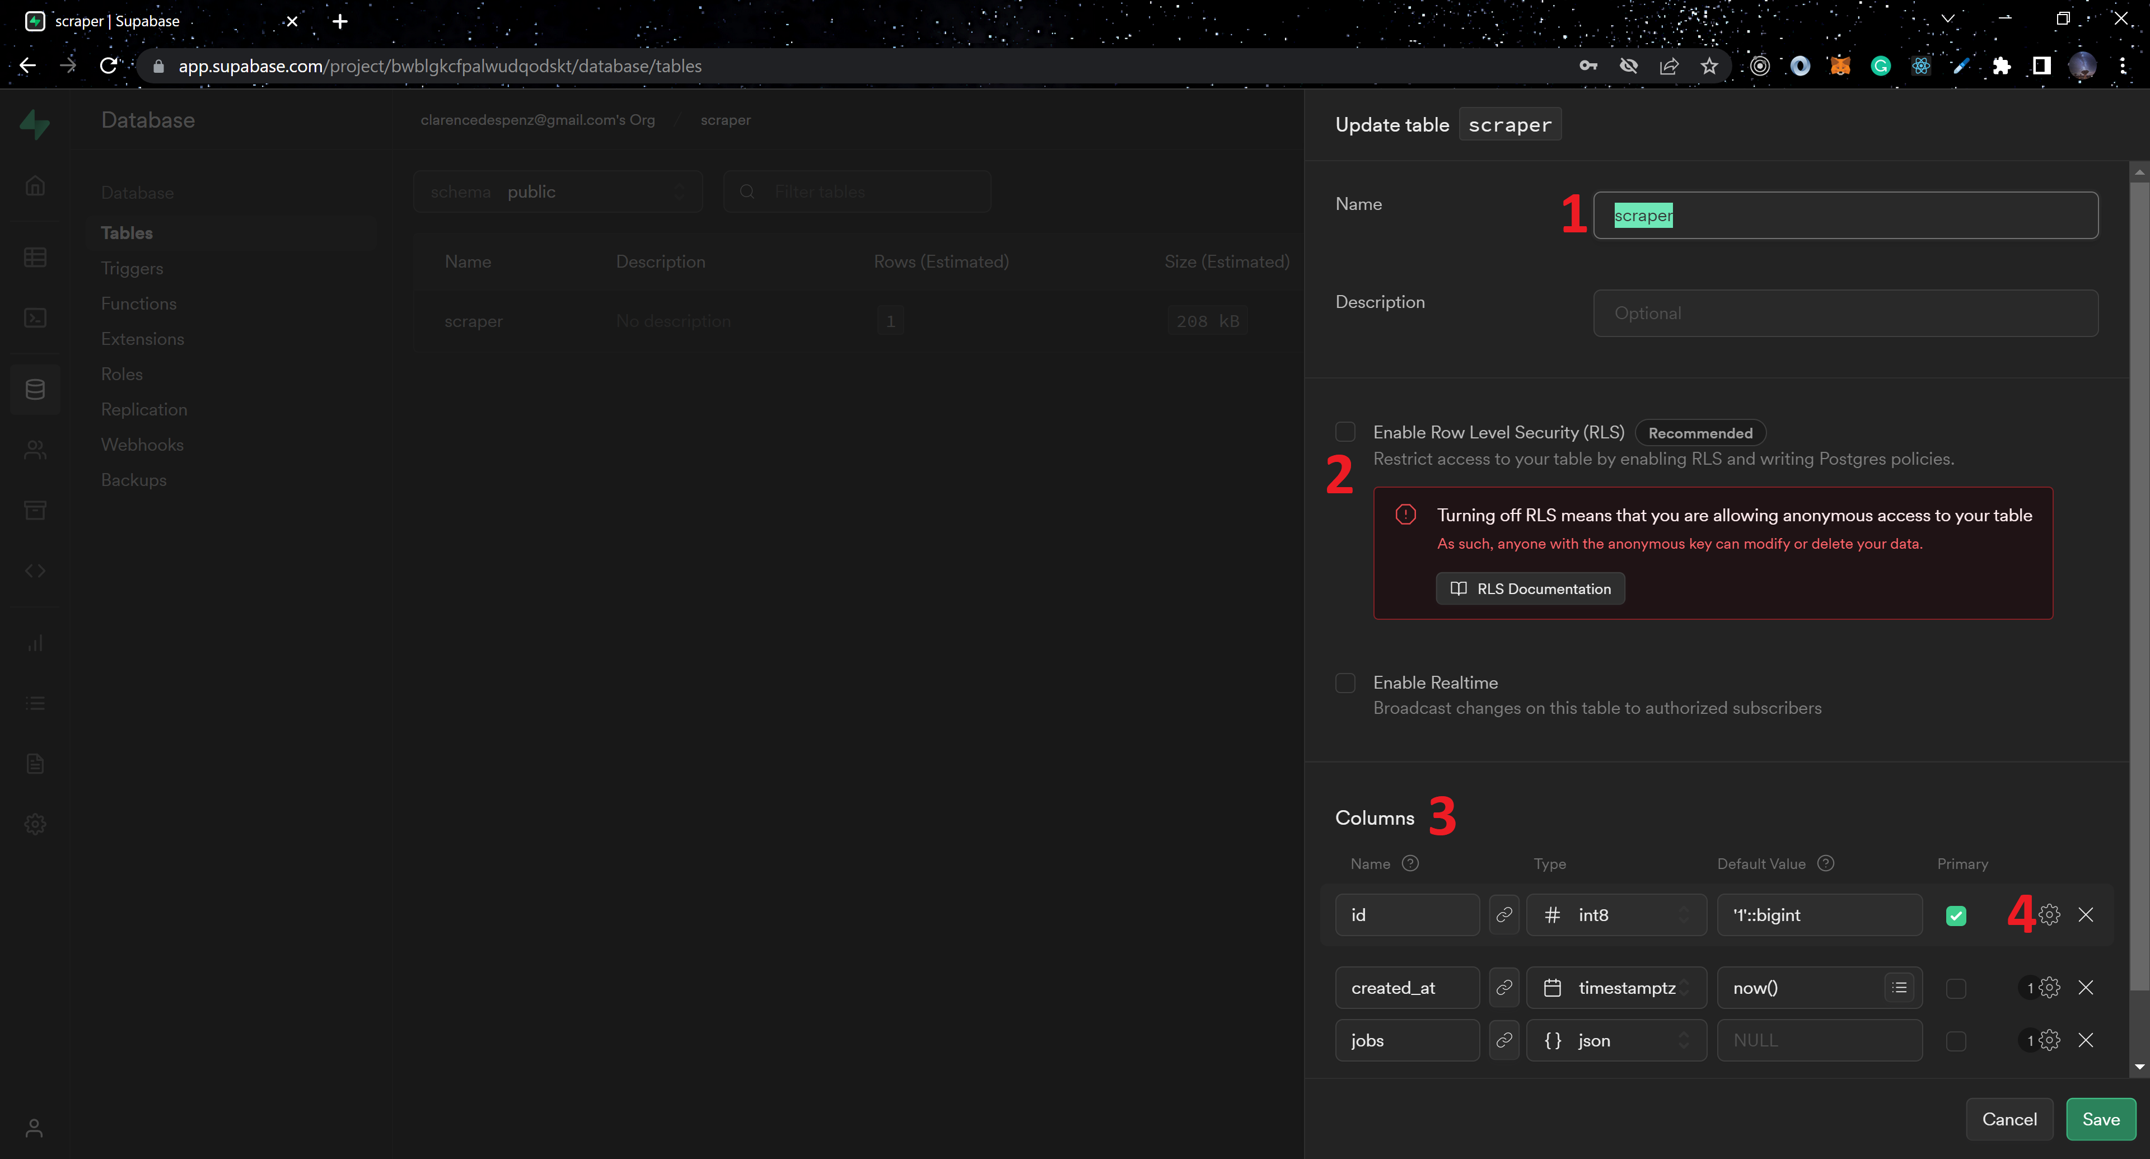Image resolution: width=2150 pixels, height=1159 pixels.
Task: Open the Table Editor sidebar icon
Action: 35,256
